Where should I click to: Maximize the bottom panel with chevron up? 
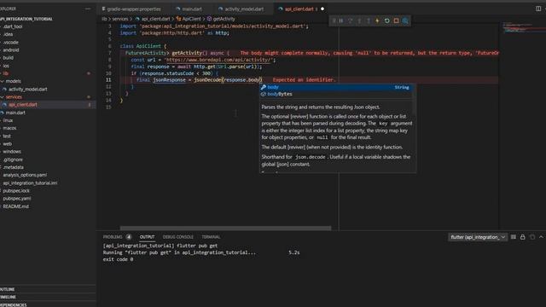pyautogui.click(x=541, y=237)
